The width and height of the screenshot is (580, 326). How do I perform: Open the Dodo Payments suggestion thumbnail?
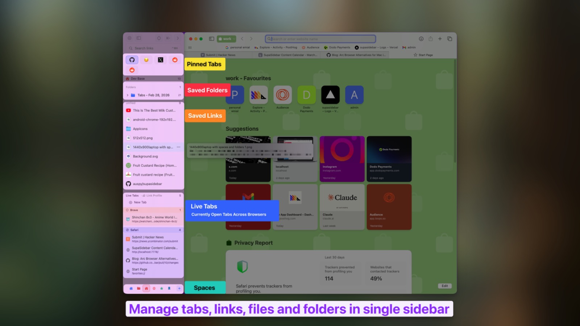389,159
